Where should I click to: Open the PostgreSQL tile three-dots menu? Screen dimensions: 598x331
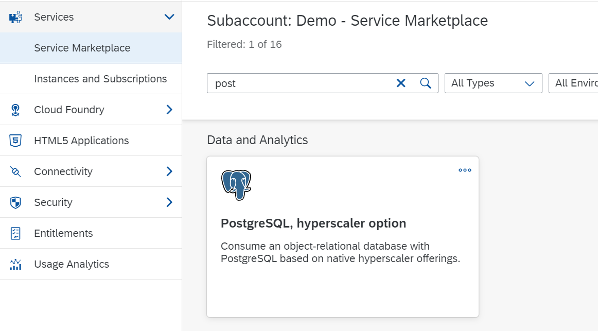click(x=465, y=170)
